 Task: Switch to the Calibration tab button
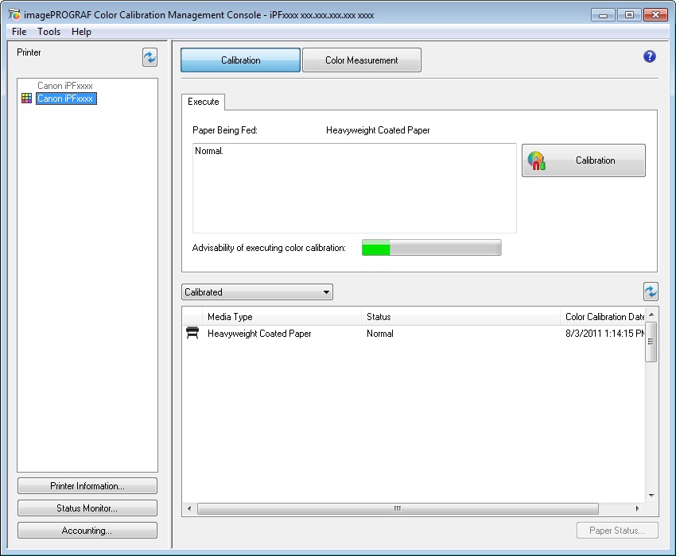point(240,60)
